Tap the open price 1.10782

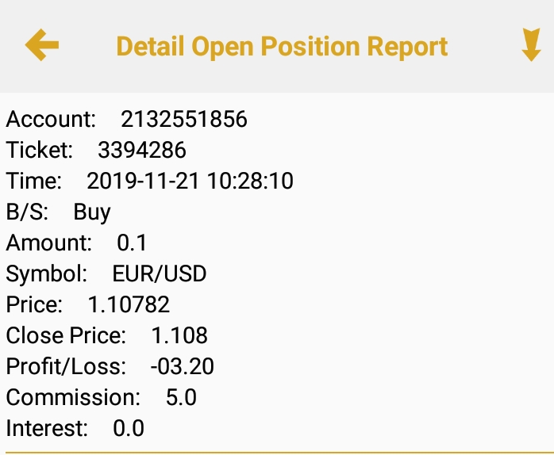coord(129,305)
